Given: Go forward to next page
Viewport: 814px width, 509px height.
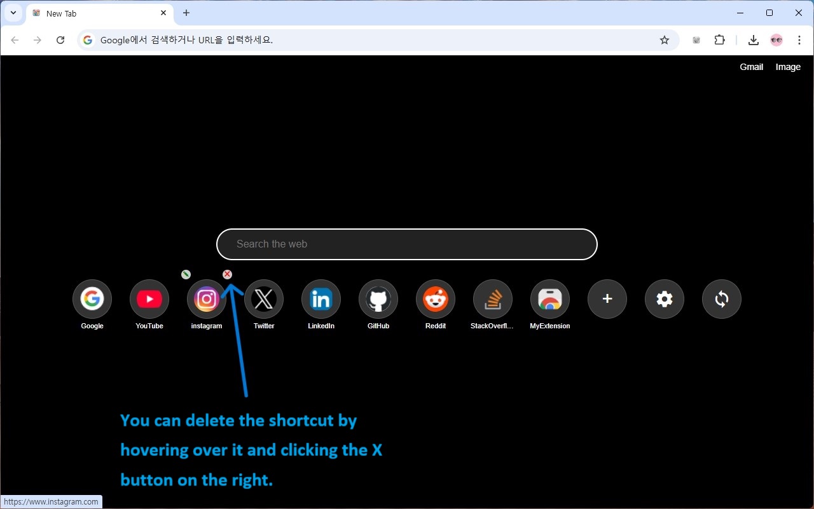Looking at the screenshot, I should point(38,40).
